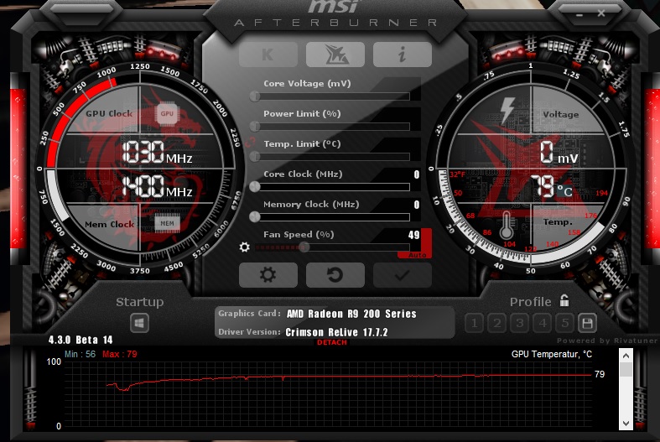The image size is (660, 442).
Task: Close the Afterburner window
Action: [601, 13]
